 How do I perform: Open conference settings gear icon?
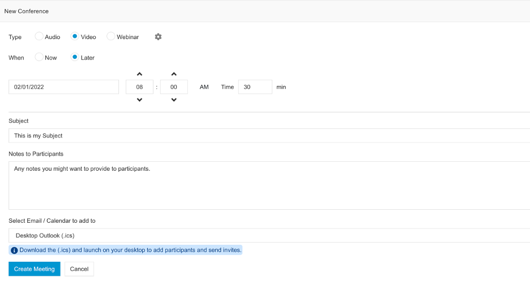(x=158, y=37)
